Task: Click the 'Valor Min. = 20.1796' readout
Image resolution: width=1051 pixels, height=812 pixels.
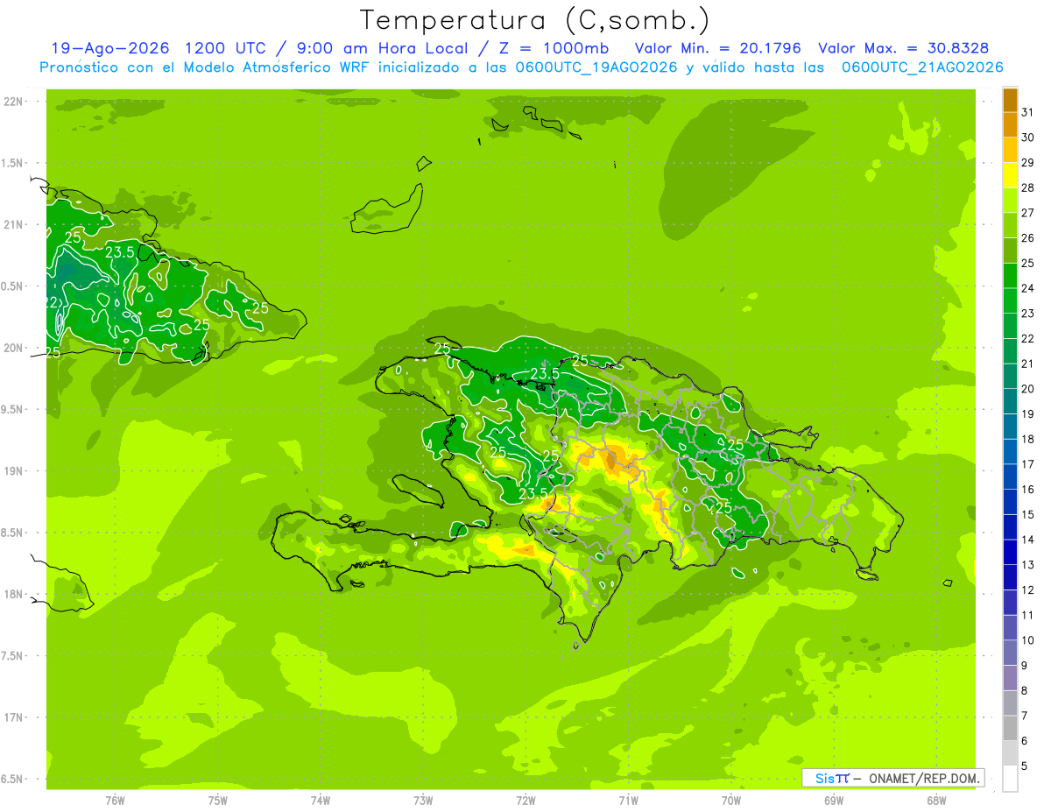Action: tap(717, 48)
